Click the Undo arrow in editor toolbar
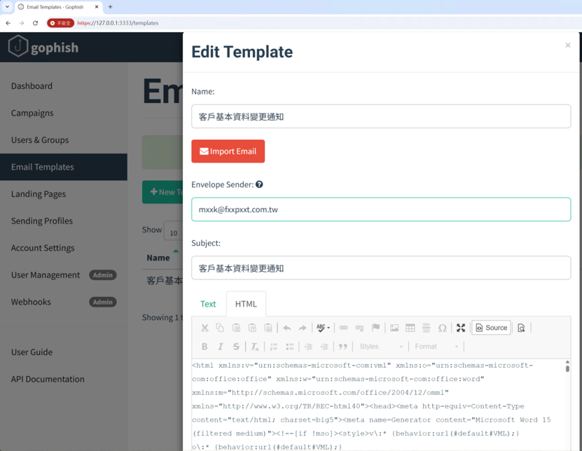 tap(286, 328)
